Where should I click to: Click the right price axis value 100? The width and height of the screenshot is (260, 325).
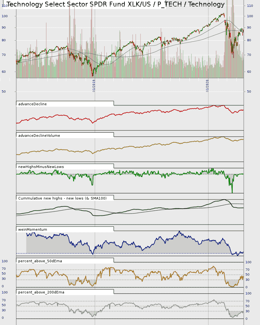[x=250, y=16]
